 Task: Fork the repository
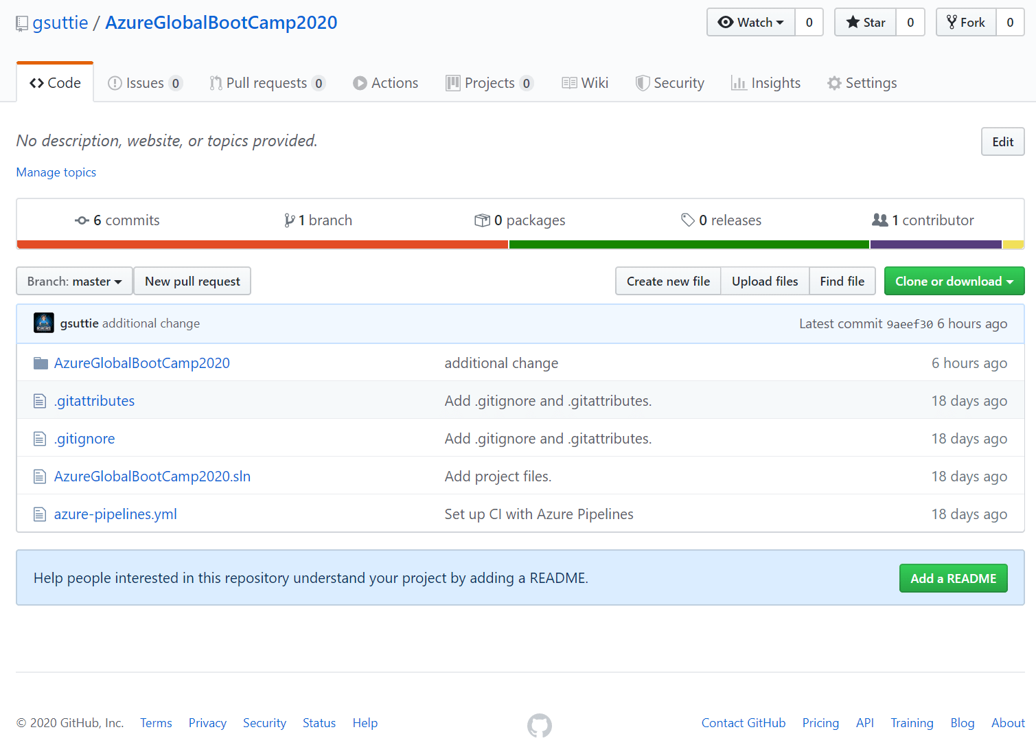(966, 23)
